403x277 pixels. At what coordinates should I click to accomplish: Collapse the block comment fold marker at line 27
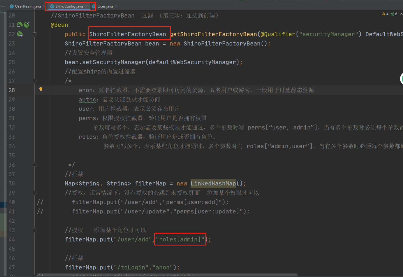[34, 81]
